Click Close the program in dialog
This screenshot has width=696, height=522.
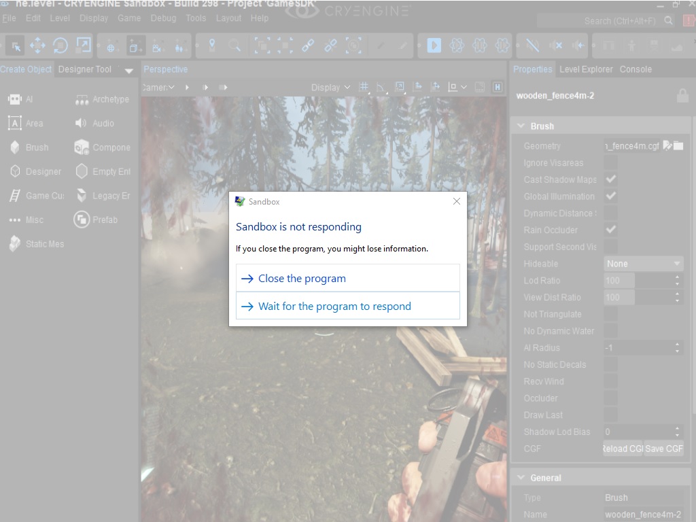(347, 278)
